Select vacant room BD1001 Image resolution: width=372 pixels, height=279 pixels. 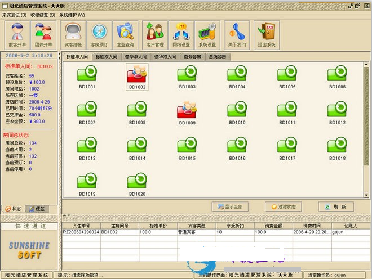point(87,77)
